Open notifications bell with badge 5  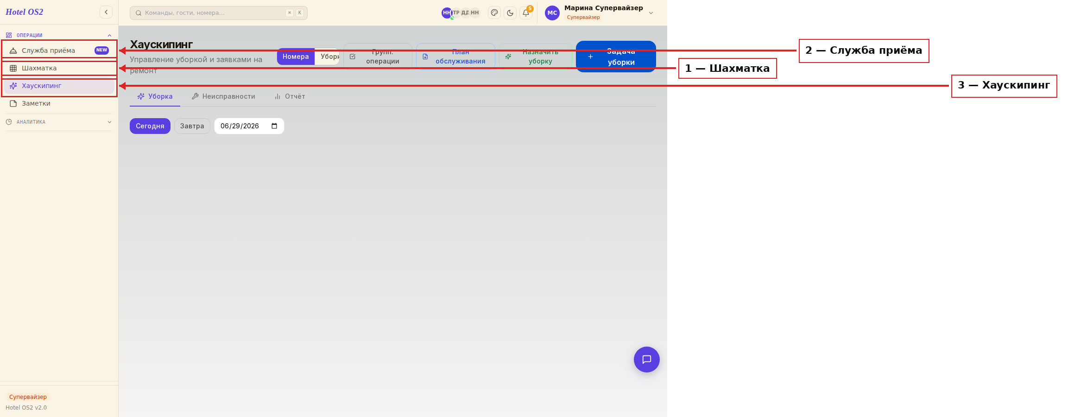526,13
